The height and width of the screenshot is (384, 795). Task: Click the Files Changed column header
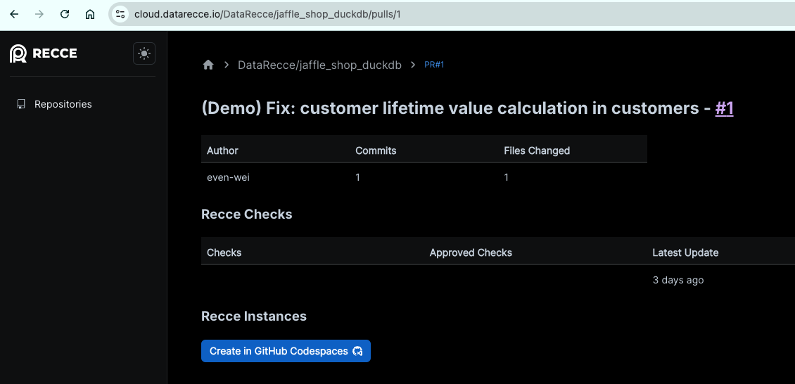[x=537, y=151]
